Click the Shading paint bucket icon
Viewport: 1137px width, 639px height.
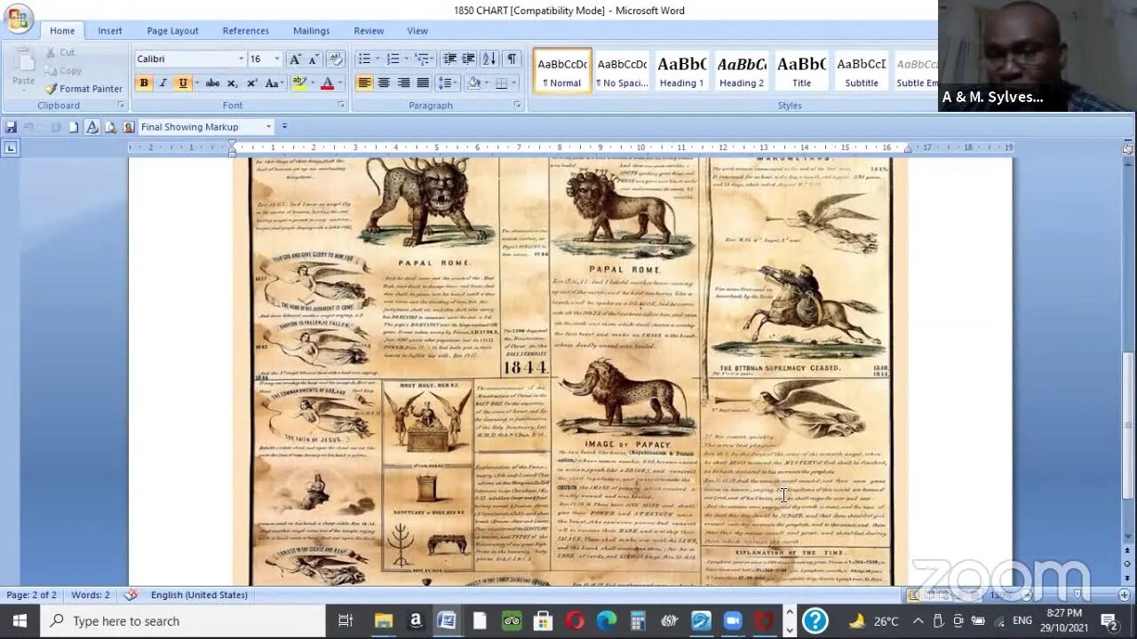pyautogui.click(x=473, y=83)
